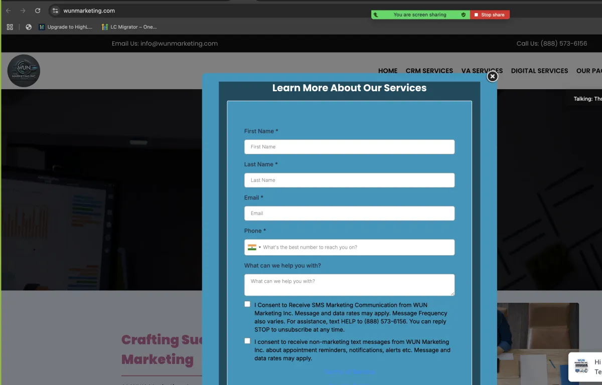
Task: Focus the Email input field
Action: [350, 213]
